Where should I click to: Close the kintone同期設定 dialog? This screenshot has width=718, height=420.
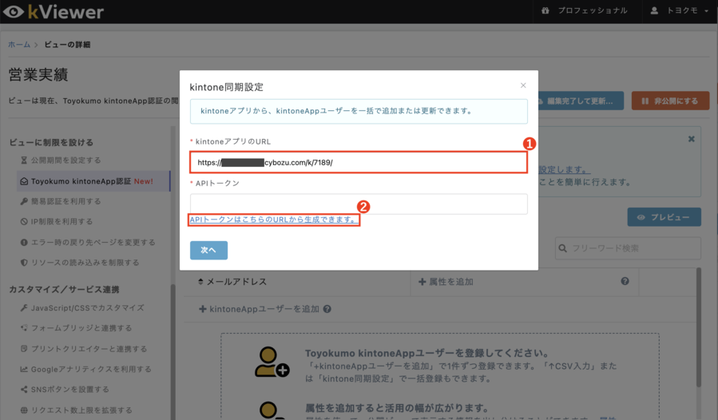click(523, 85)
